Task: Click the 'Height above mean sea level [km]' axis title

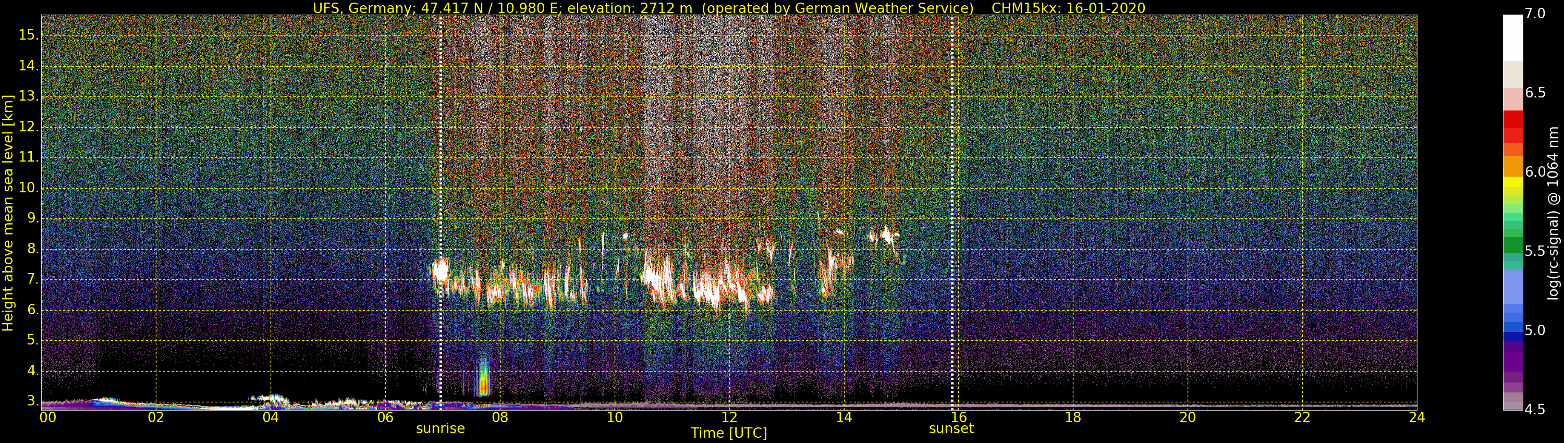Action: click(x=8, y=213)
